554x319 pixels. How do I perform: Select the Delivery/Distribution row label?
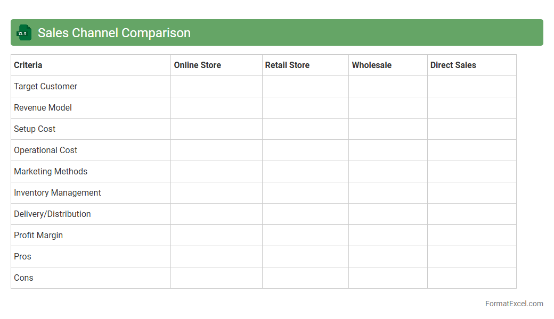(52, 214)
